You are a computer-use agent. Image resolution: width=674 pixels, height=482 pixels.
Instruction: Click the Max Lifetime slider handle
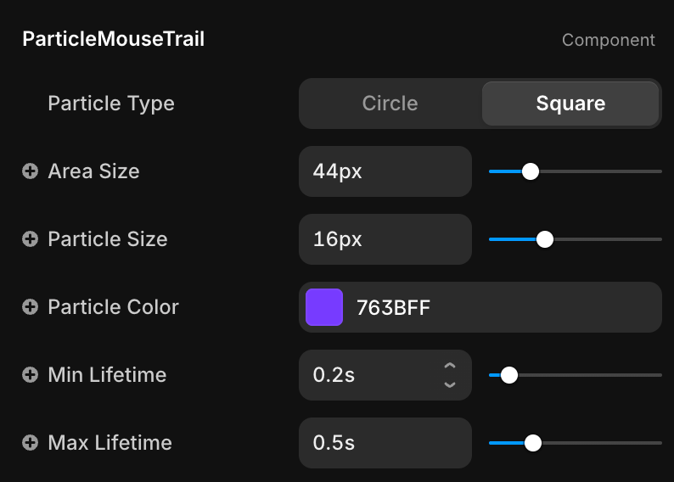pyautogui.click(x=533, y=443)
